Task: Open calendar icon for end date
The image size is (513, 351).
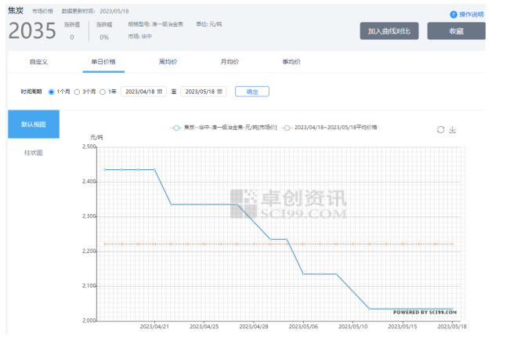Action: 222,92
